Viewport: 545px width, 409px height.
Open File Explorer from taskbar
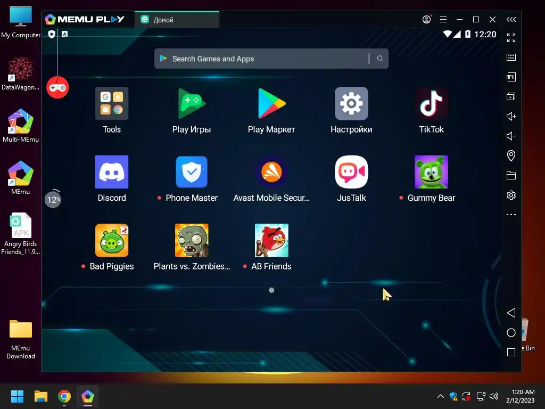tap(40, 396)
